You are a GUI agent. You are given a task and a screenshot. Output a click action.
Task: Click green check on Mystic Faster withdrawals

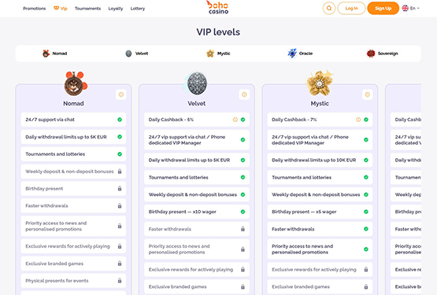(366, 229)
